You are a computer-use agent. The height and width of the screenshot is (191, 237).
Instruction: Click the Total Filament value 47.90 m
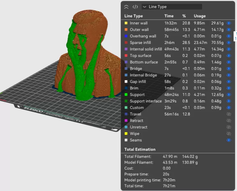click(170, 156)
